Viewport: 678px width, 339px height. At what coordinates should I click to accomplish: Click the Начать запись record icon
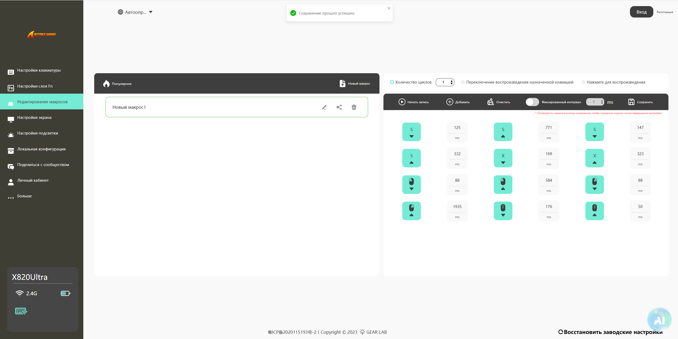402,102
